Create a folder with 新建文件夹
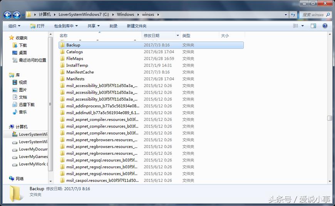335x206 pixels. (137, 26)
